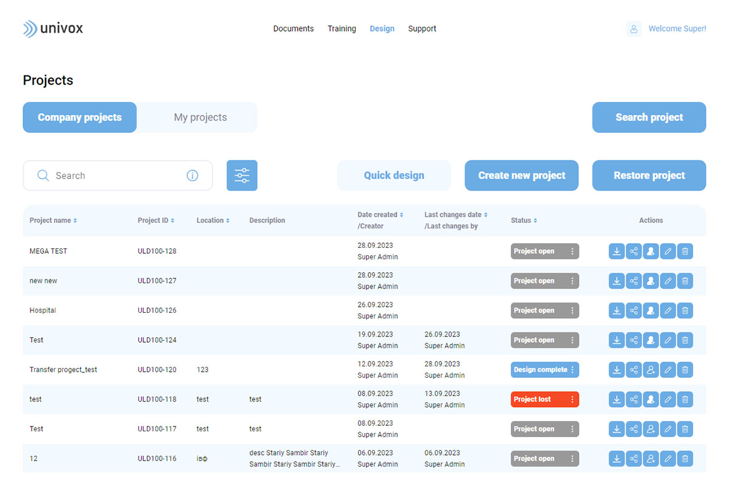Open status menu for new new
Screen dimensions: 729x486
(572, 281)
